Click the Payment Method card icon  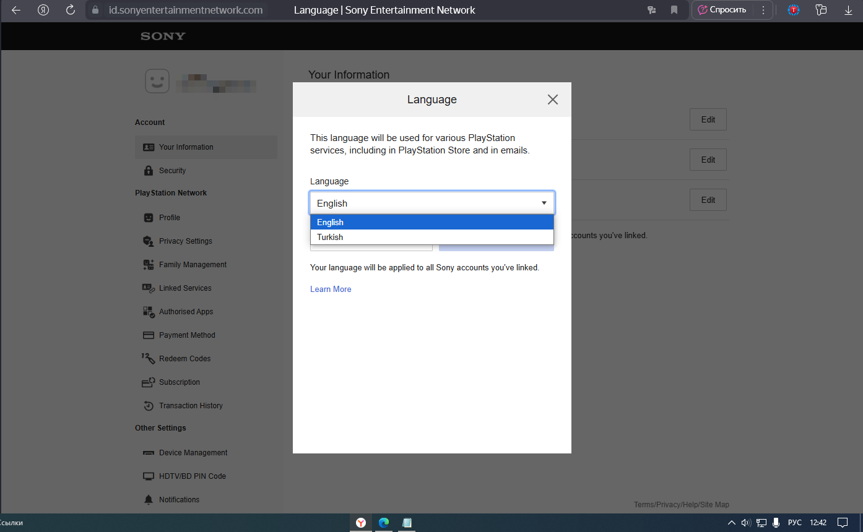coord(149,335)
